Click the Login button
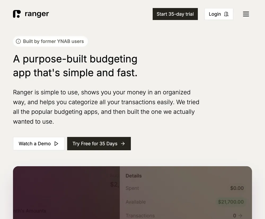265x219 pixels. click(219, 14)
